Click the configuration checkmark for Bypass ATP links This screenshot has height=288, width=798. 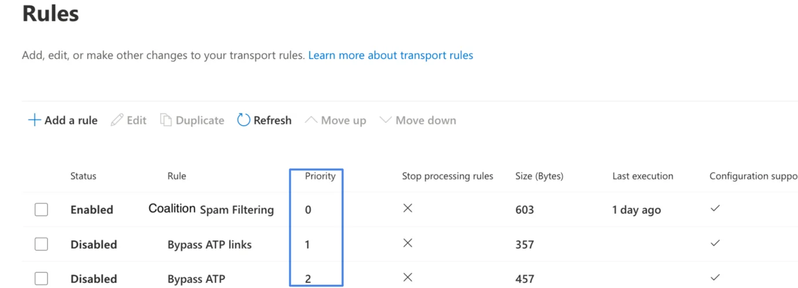tap(715, 243)
